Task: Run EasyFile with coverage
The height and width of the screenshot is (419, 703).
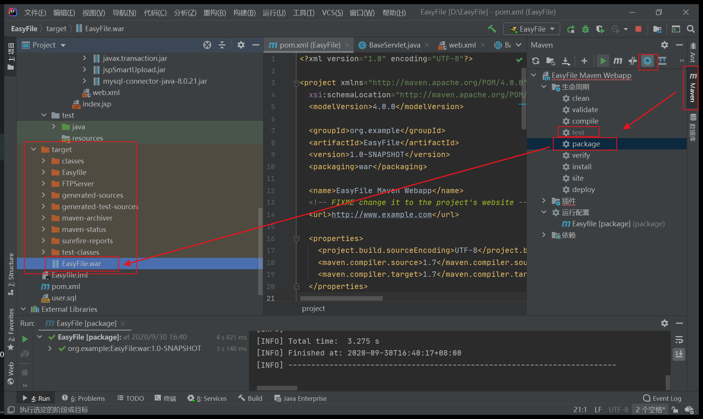Action: coord(600,29)
